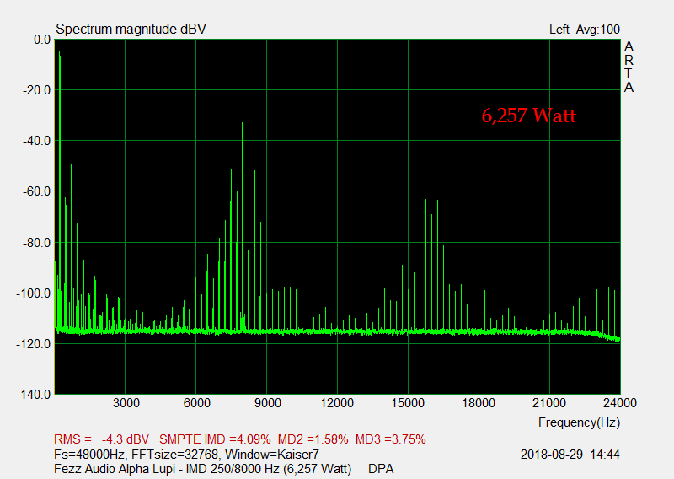The image size is (674, 479).
Task: Click the 'Fs=48000Hz' text
Action: (x=90, y=455)
